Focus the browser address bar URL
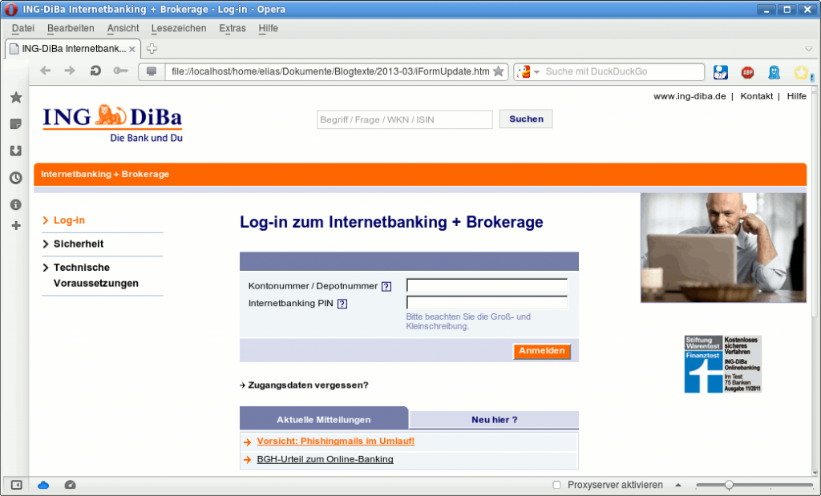Image resolution: width=821 pixels, height=496 pixels. 330,71
